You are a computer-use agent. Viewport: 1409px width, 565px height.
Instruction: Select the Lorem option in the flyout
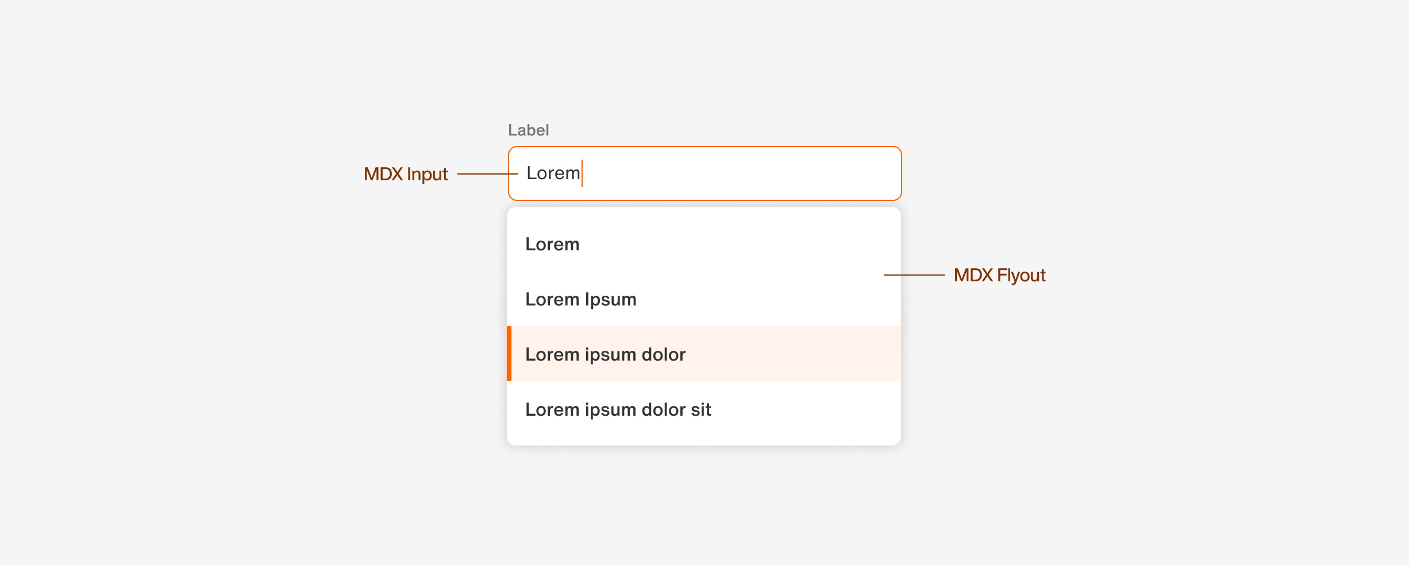(553, 244)
